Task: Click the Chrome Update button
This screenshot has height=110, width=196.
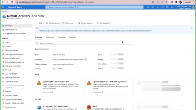Action: point(189,2)
